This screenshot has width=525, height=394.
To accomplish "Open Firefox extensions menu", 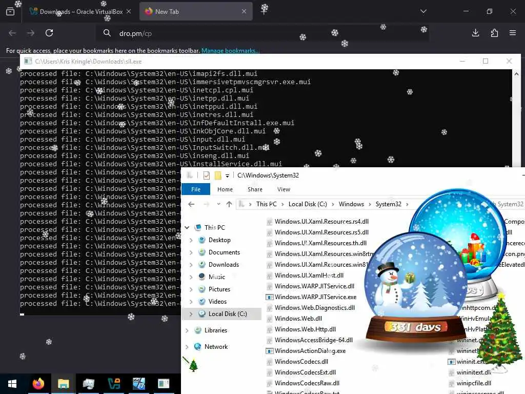I will pos(494,33).
